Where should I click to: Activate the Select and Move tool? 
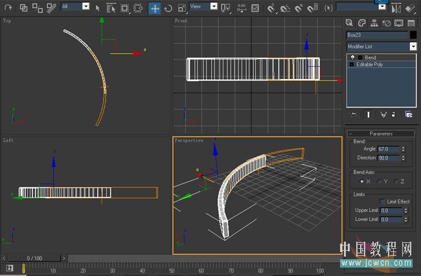click(155, 8)
